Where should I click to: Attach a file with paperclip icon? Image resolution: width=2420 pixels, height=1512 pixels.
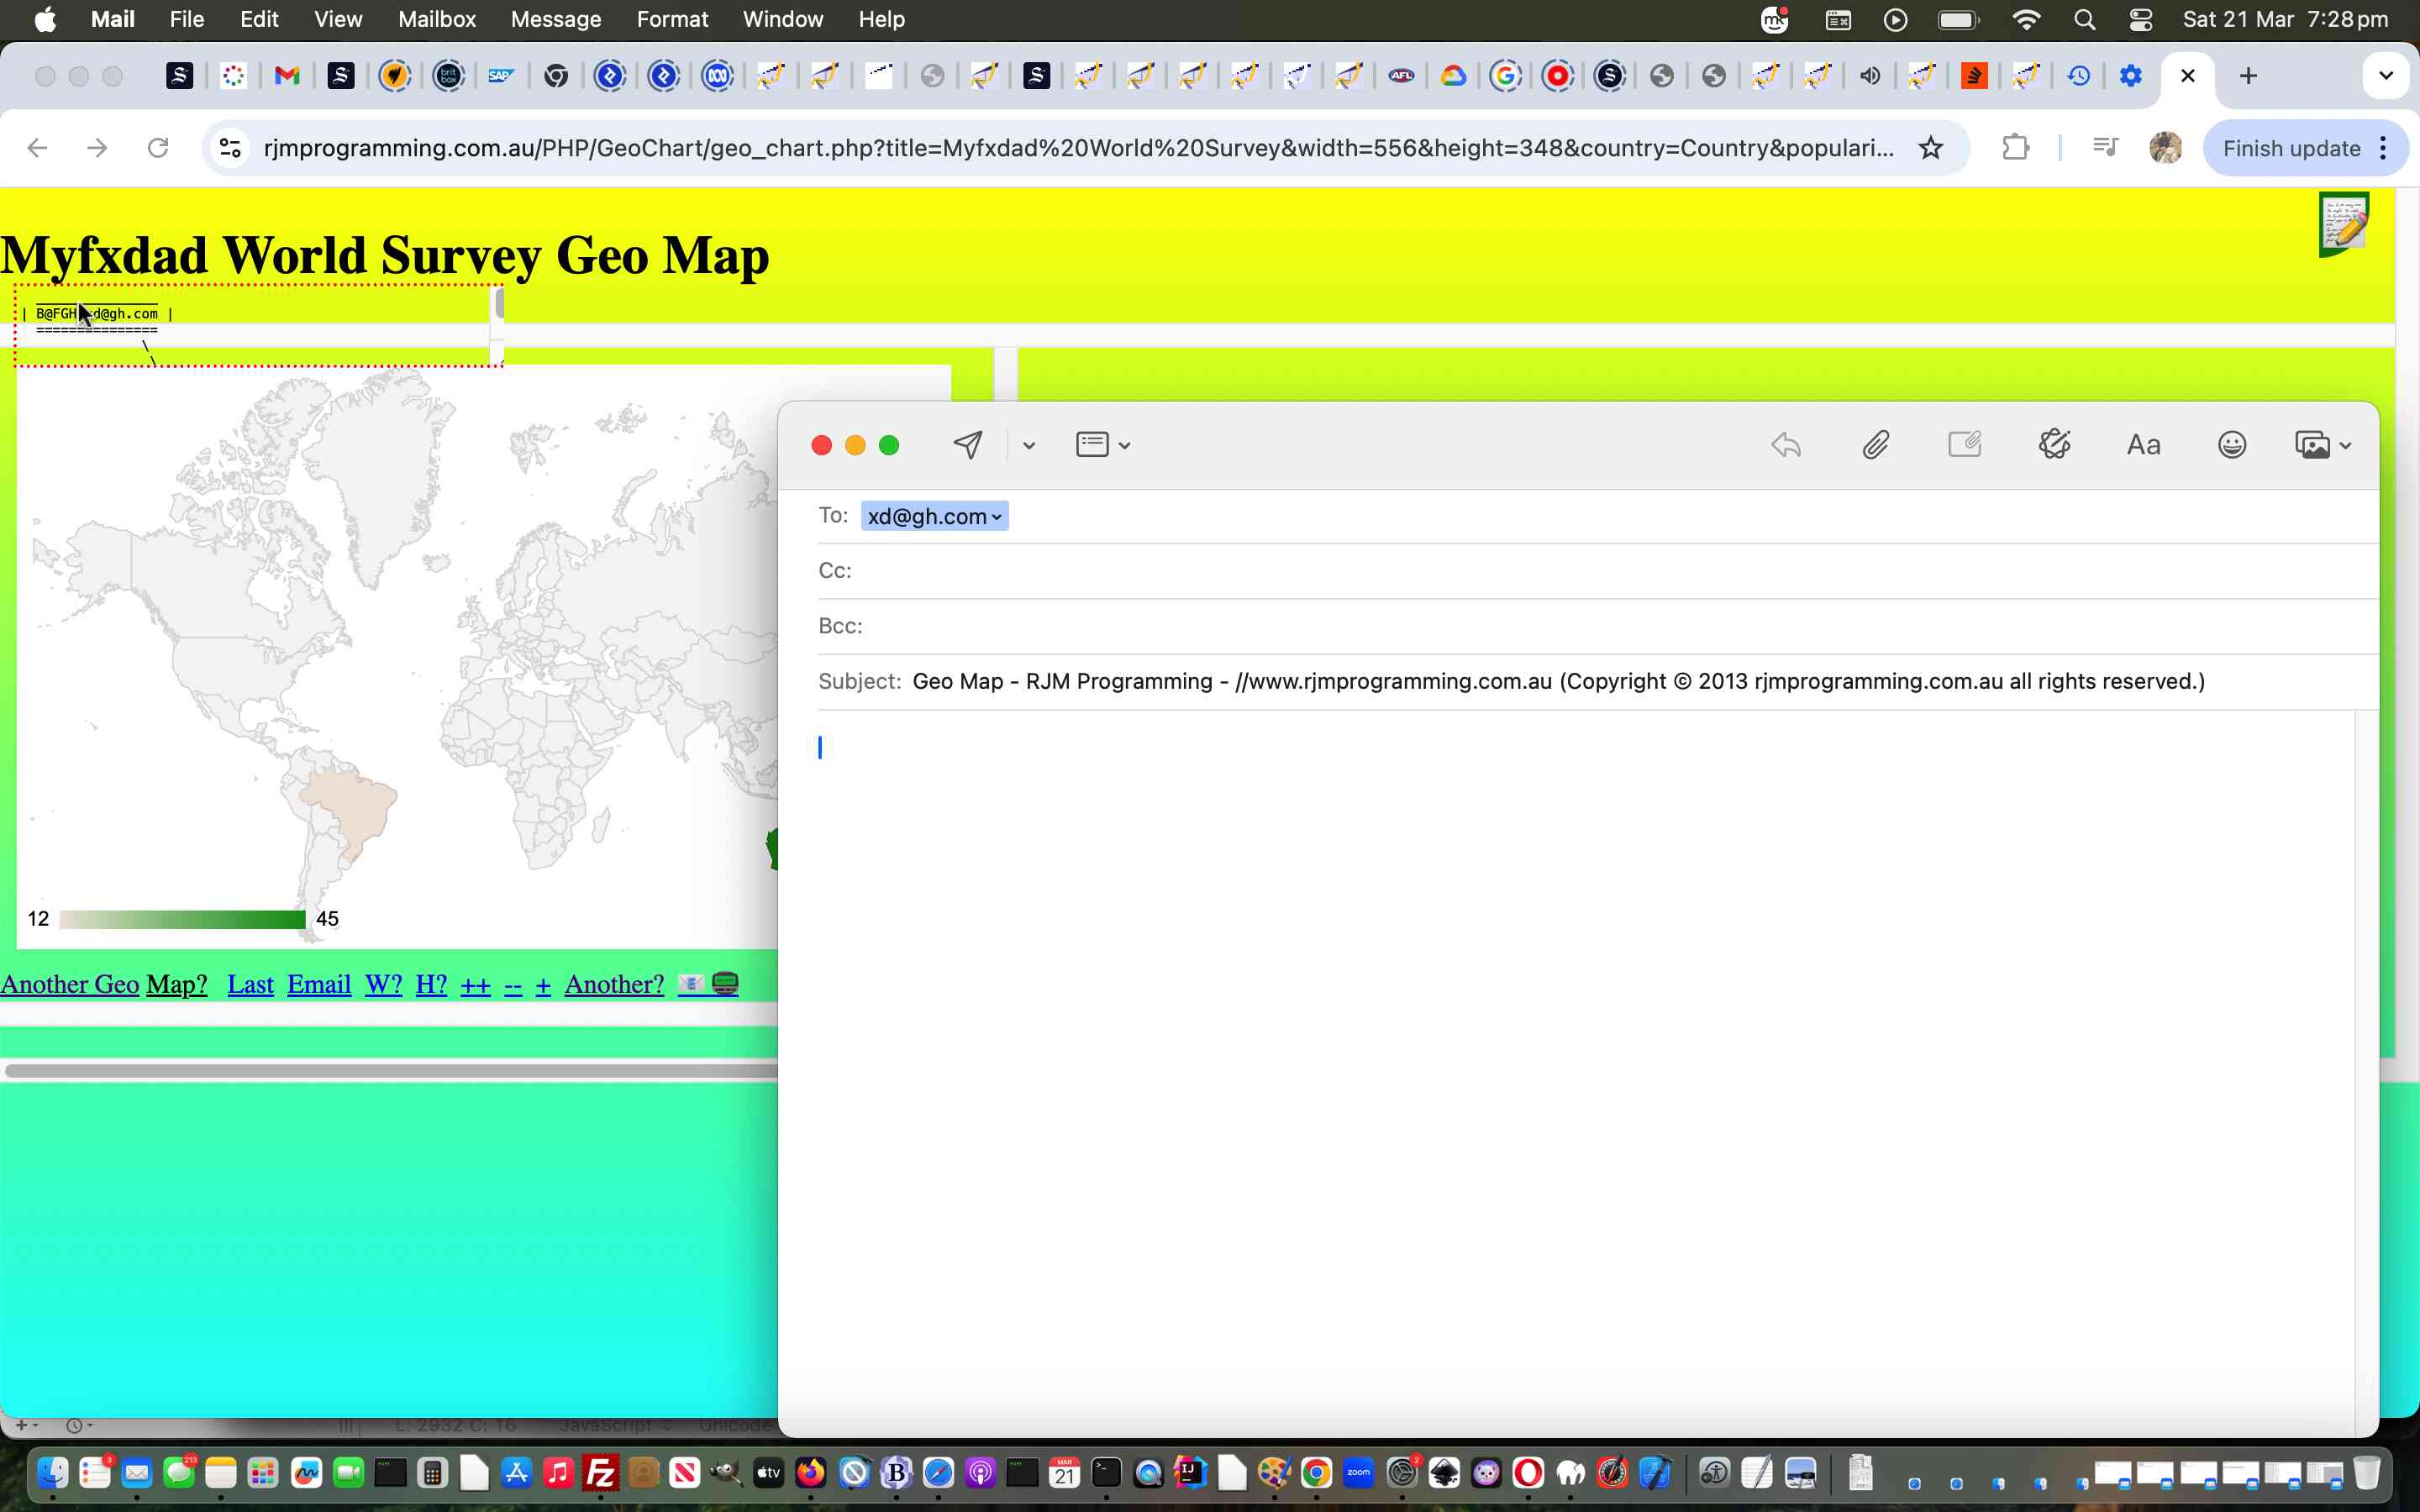(1875, 445)
